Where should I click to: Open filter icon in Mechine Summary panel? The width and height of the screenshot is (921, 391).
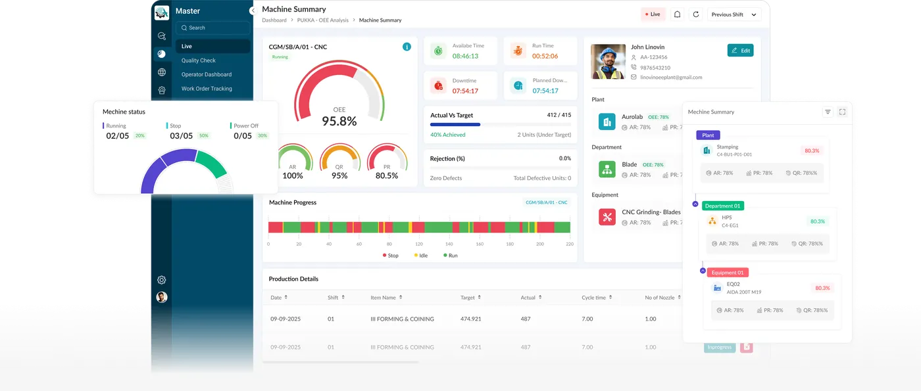(828, 112)
